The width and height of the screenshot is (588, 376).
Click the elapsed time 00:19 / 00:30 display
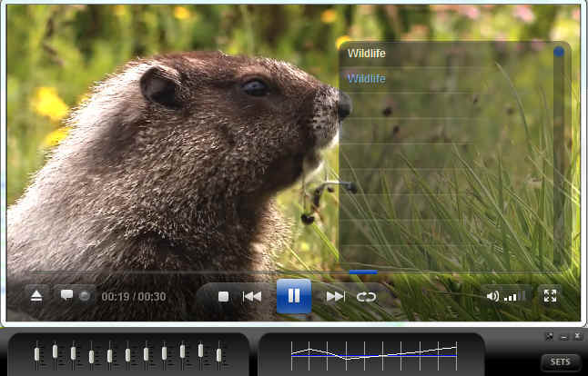point(134,296)
